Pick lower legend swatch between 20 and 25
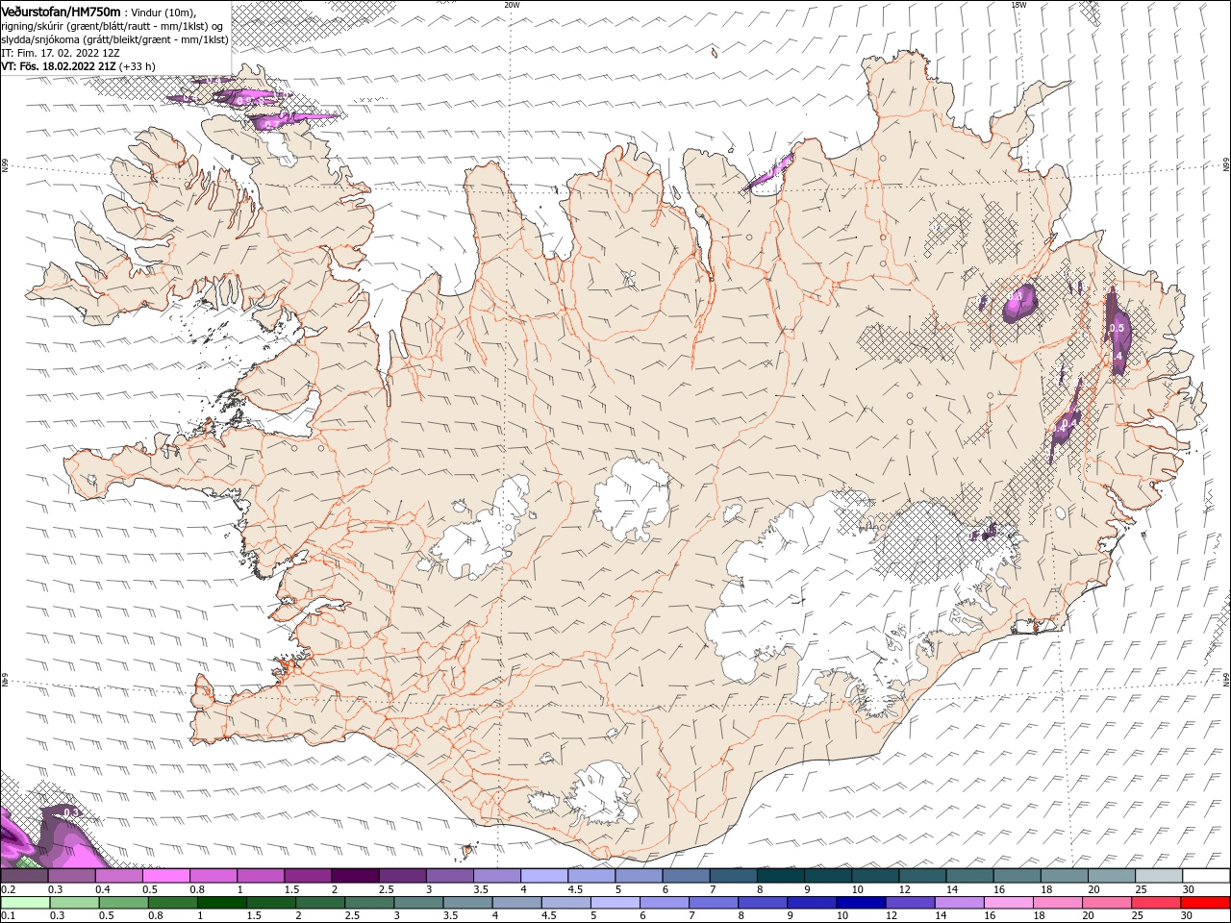This screenshot has height=923, width=1231. pos(1107,903)
